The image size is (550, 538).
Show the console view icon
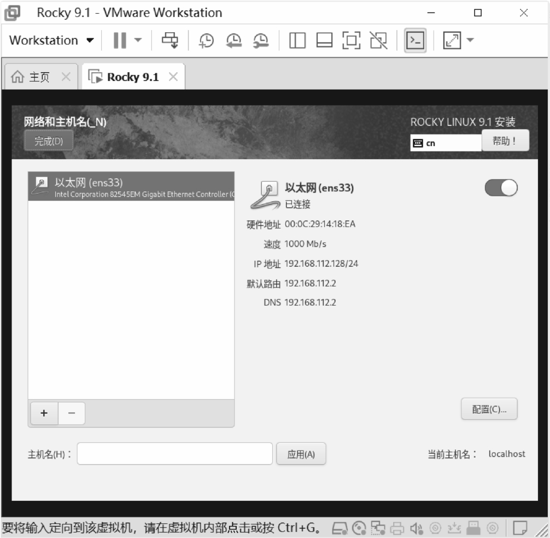coord(416,40)
